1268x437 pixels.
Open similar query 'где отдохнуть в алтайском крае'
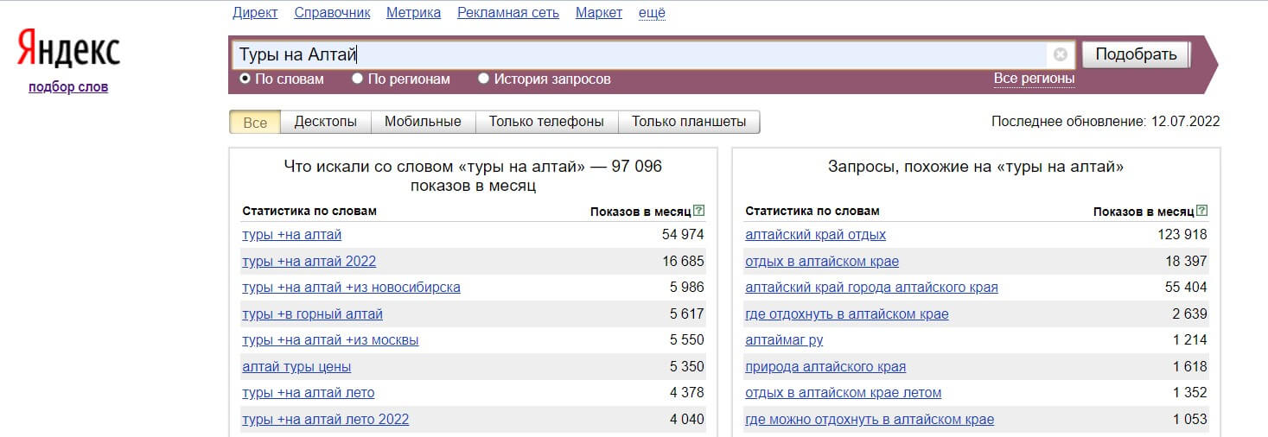pos(847,313)
